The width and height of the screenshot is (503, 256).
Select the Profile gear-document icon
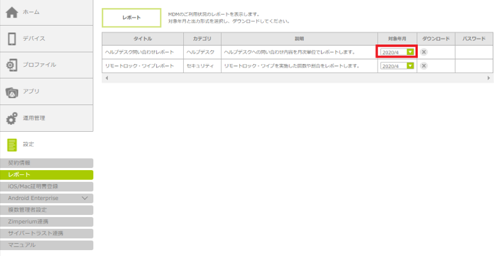pos(12,65)
